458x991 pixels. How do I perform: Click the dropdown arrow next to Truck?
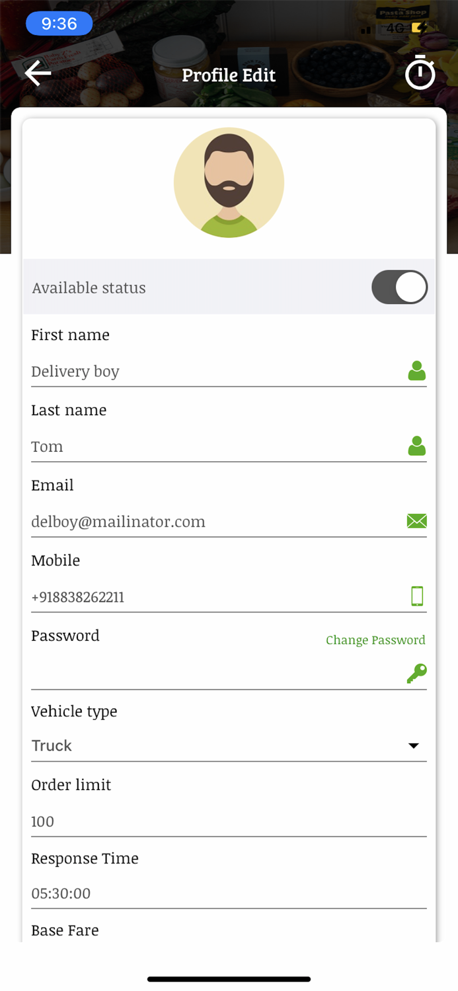(414, 745)
